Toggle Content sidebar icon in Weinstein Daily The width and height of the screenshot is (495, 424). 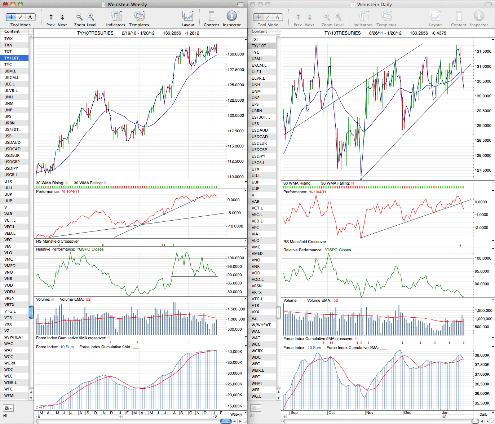[459, 16]
